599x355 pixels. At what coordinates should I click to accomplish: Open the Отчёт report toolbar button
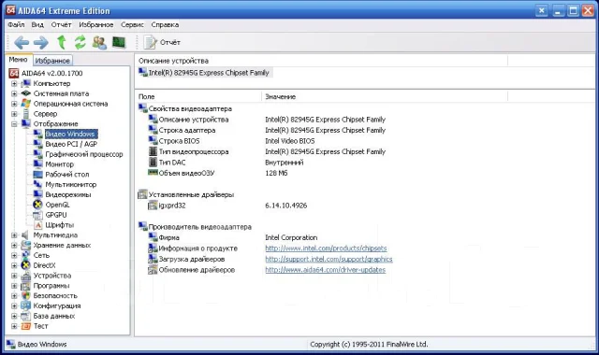[162, 42]
